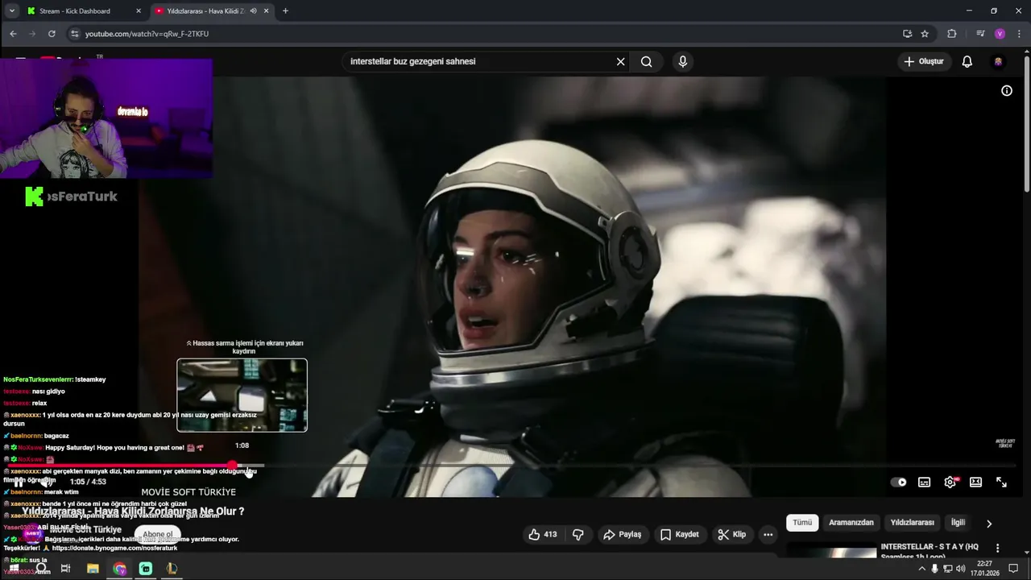Open media control icon in Chrome toolbar
Viewport: 1031px width, 580px height.
tap(980, 34)
